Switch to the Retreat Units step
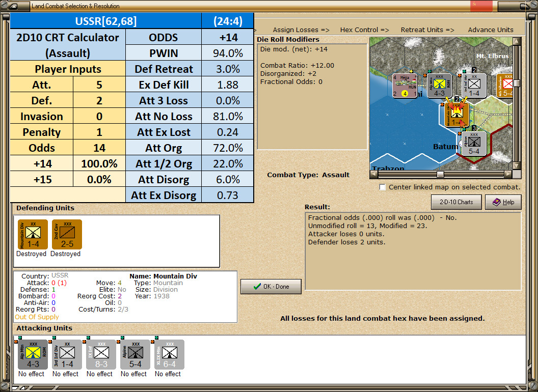Image resolution: width=538 pixels, height=392 pixels. coord(427,30)
